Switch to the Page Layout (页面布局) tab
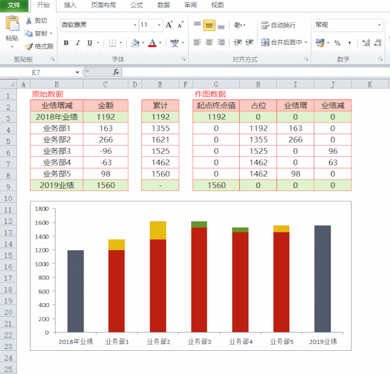This screenshot has height=374, width=390. click(104, 5)
